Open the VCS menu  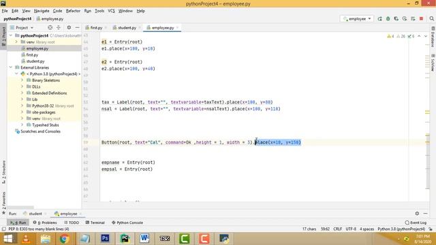(x=111, y=11)
